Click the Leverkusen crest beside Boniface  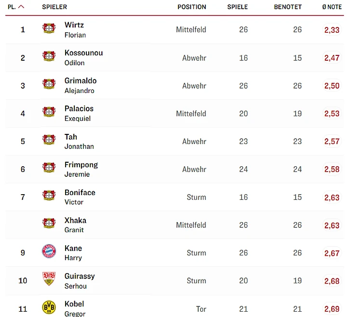(x=49, y=196)
